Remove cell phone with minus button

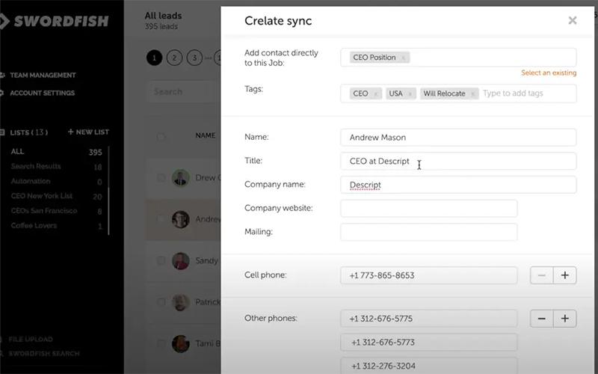point(541,275)
